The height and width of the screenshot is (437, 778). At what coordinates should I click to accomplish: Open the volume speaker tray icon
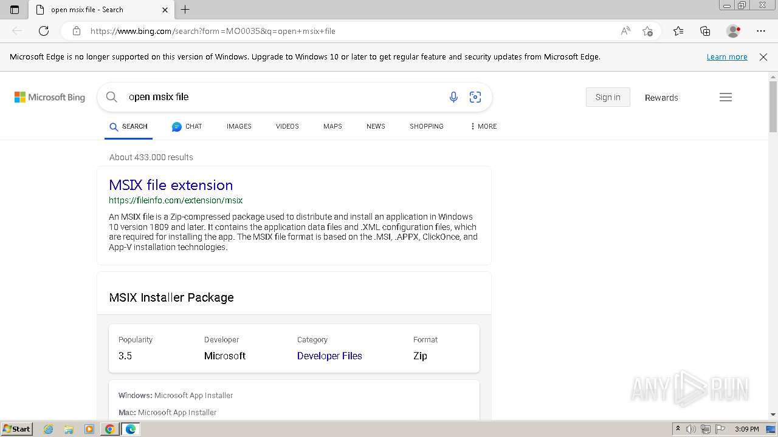pyautogui.click(x=691, y=429)
